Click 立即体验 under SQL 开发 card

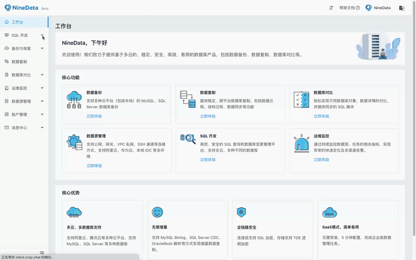point(208,160)
